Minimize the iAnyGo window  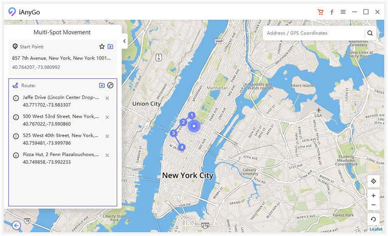(354, 12)
